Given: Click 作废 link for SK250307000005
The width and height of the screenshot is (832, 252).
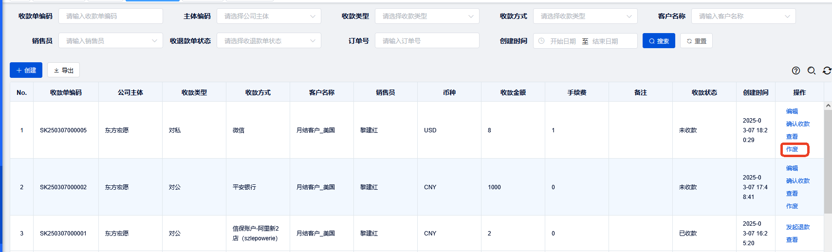Looking at the screenshot, I should pyautogui.click(x=792, y=149).
